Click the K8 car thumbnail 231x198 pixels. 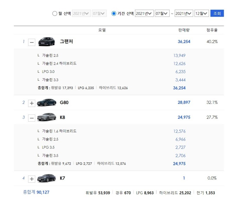tap(46, 117)
